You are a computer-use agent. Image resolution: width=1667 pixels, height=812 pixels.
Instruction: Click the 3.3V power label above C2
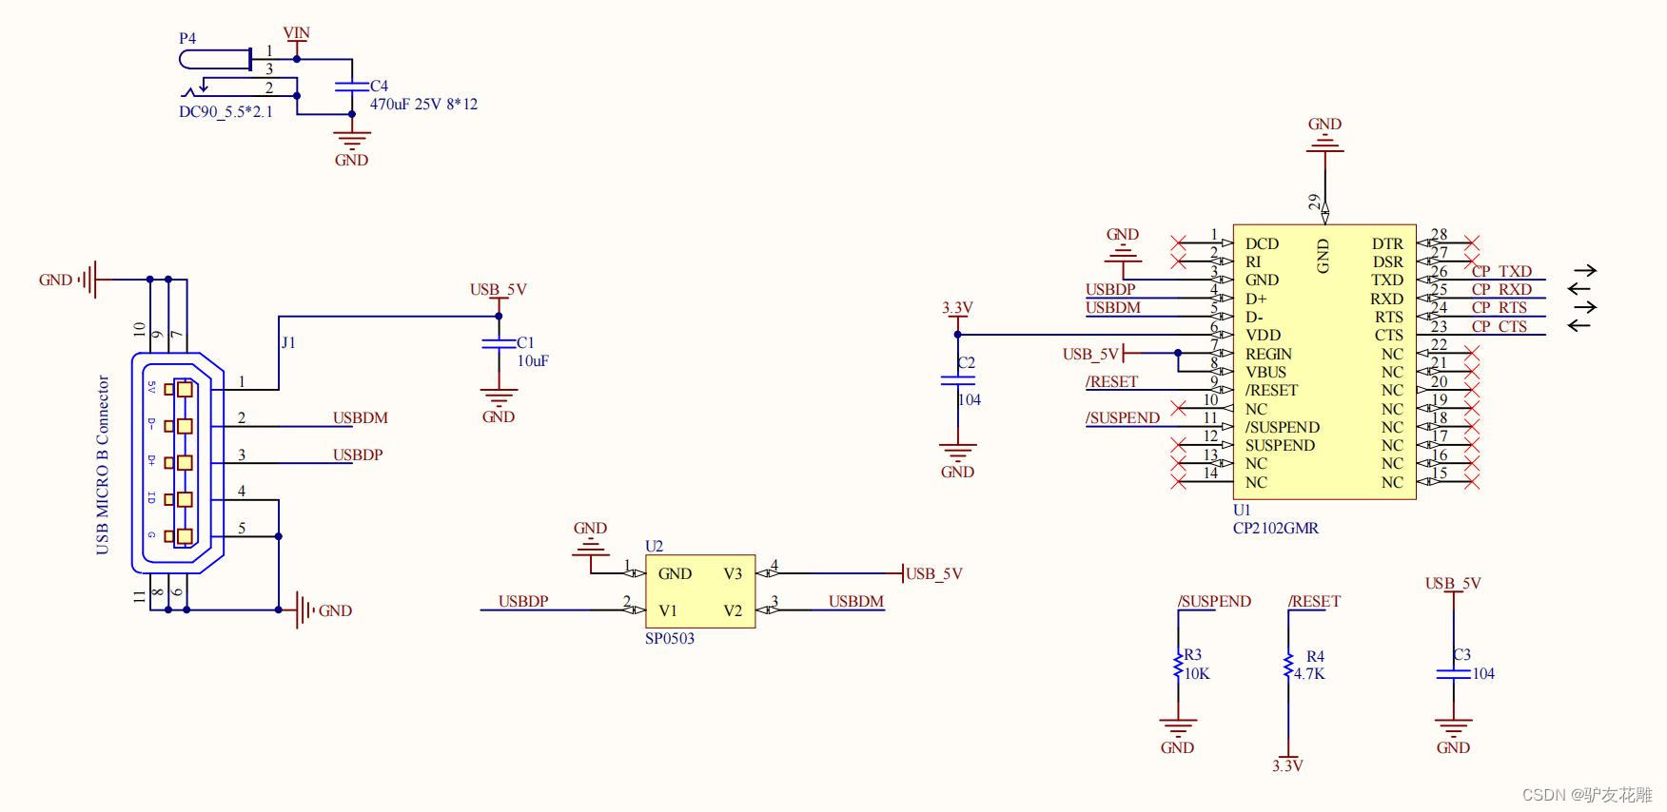[957, 307]
